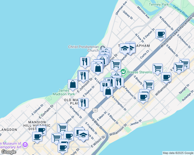Viewport: 194px width, 155px height.
Task: Select the Tenney Park label
Action: tap(159, 4)
